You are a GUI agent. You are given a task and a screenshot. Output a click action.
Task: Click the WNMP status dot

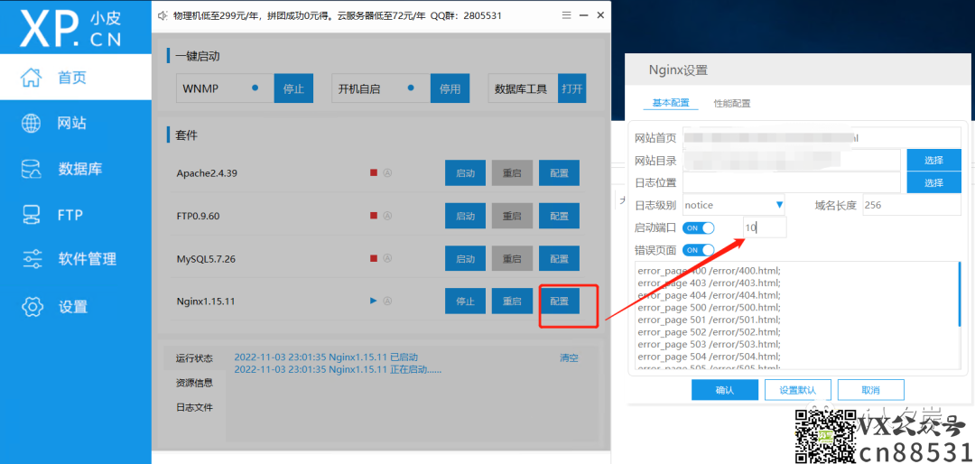tap(255, 88)
